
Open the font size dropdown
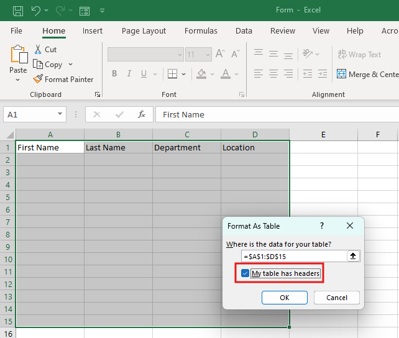pos(208,55)
